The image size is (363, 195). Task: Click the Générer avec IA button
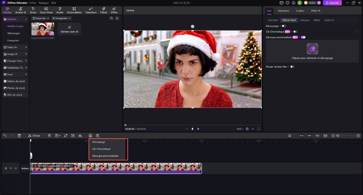[x=69, y=29]
